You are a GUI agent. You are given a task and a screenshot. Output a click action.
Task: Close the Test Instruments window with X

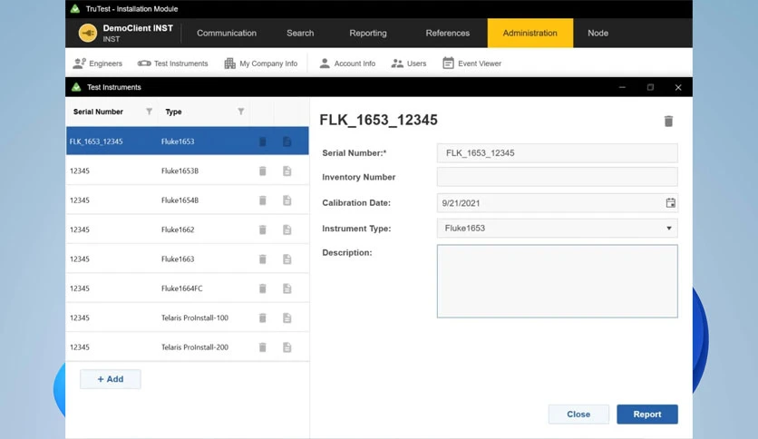point(678,87)
